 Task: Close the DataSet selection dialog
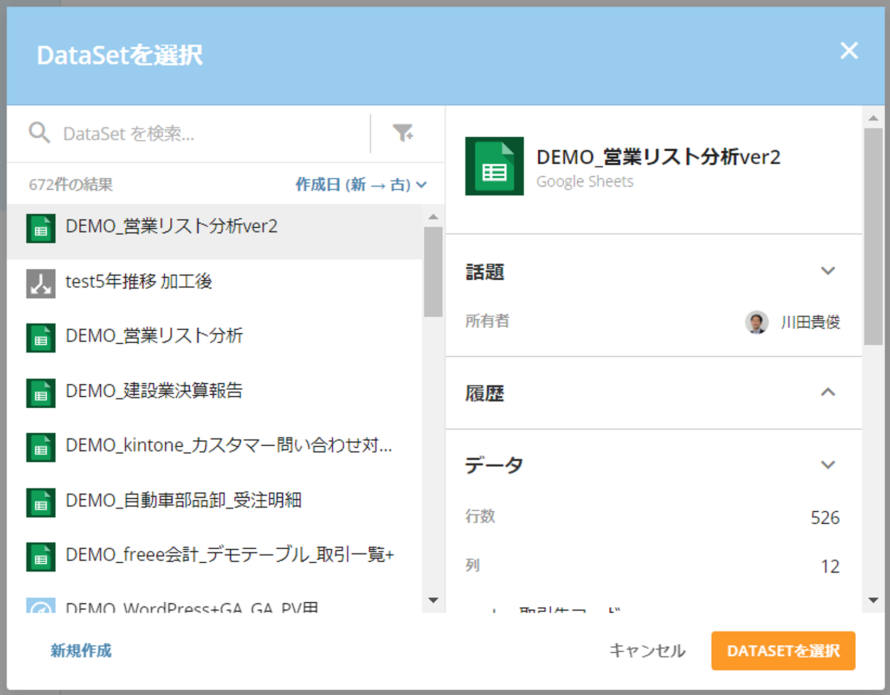pyautogui.click(x=849, y=50)
